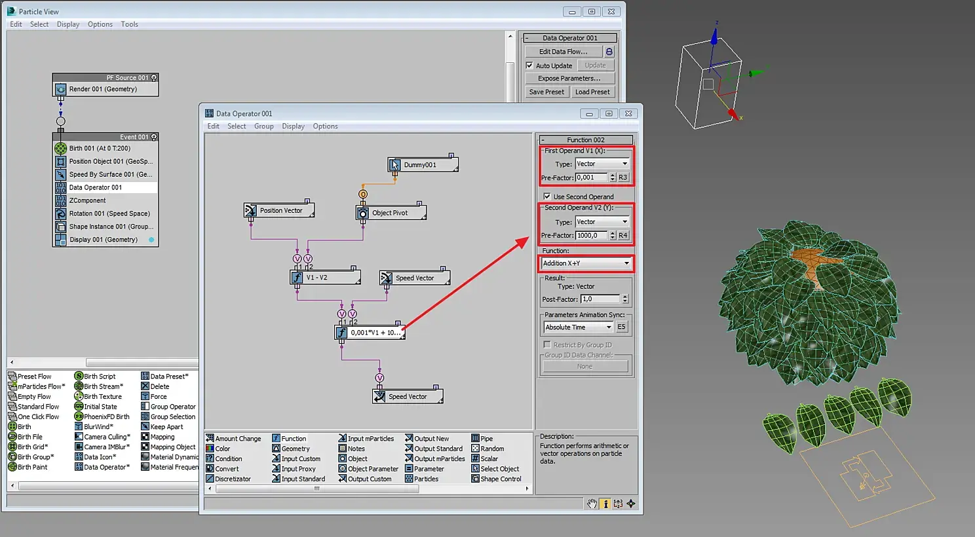Open the Group menu in Data Operator
975x537 pixels.
[263, 126]
